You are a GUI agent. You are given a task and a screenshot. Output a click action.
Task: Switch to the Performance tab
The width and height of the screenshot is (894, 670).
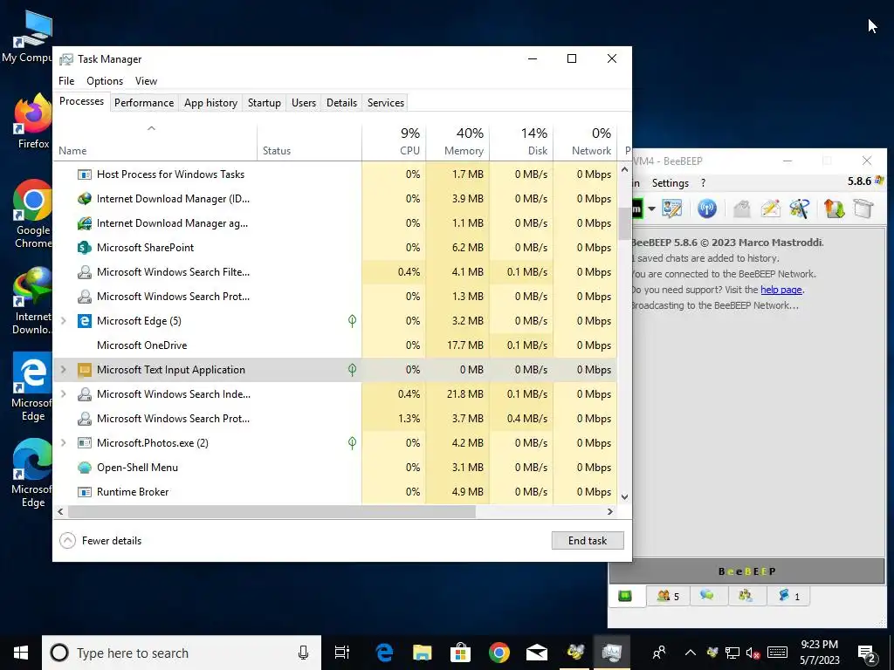pos(144,103)
